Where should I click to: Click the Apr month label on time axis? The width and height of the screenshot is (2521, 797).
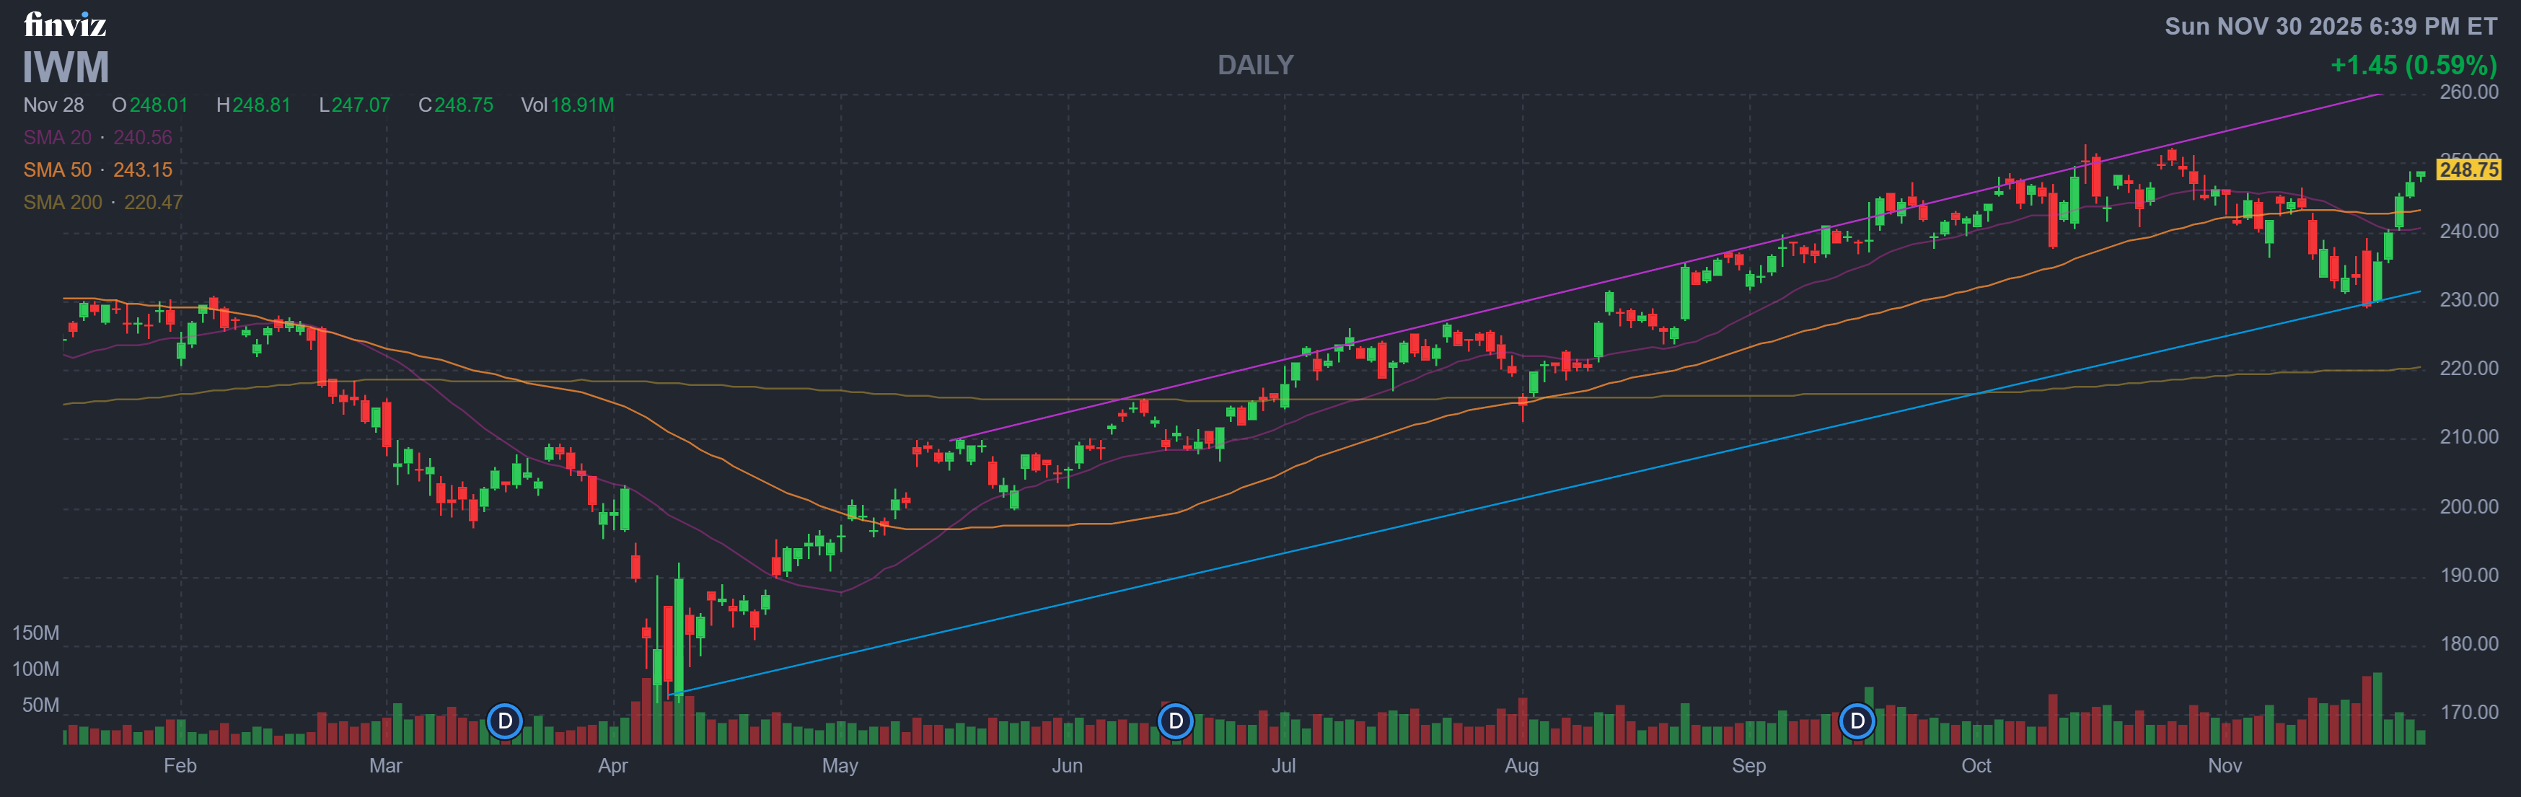(x=612, y=766)
